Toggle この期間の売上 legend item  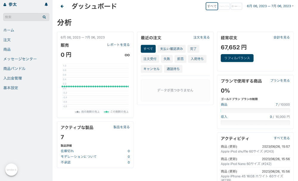(x=116, y=112)
